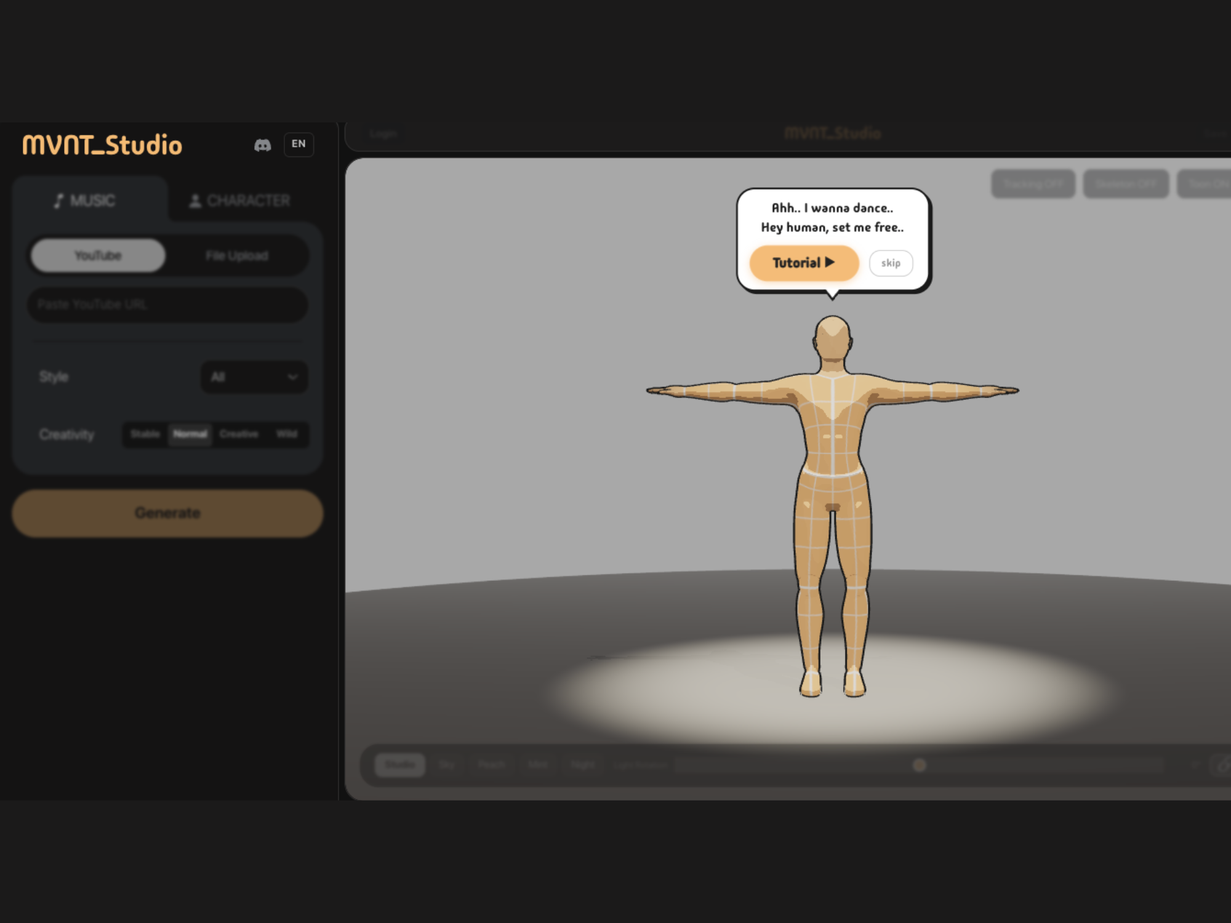Open the Style dropdown showing All
1231x923 pixels.
coord(254,377)
